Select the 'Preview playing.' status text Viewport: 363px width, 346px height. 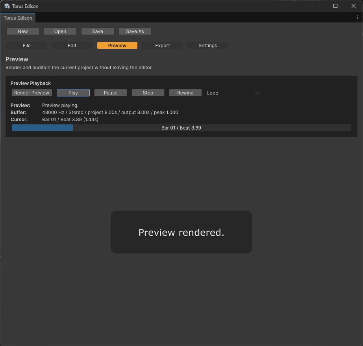[x=60, y=105]
